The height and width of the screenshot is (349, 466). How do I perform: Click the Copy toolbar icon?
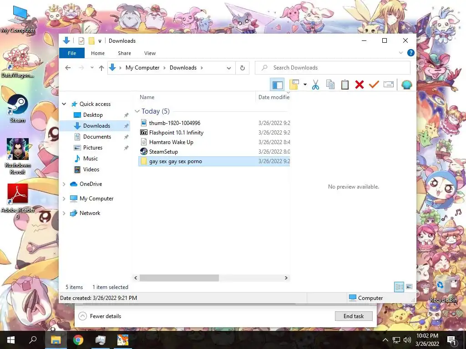coord(330,85)
